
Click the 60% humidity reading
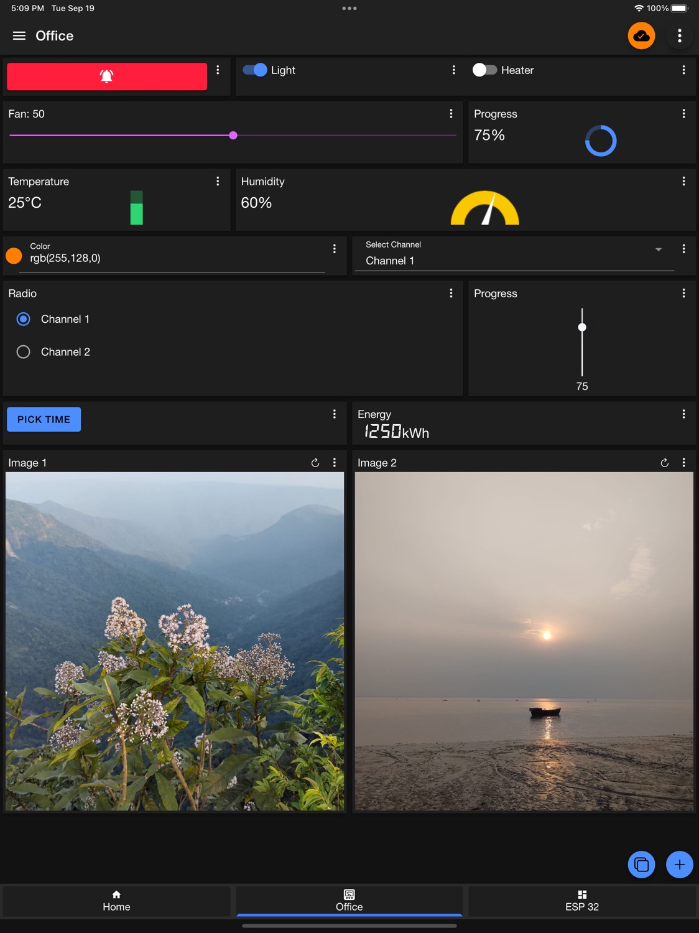pyautogui.click(x=256, y=203)
